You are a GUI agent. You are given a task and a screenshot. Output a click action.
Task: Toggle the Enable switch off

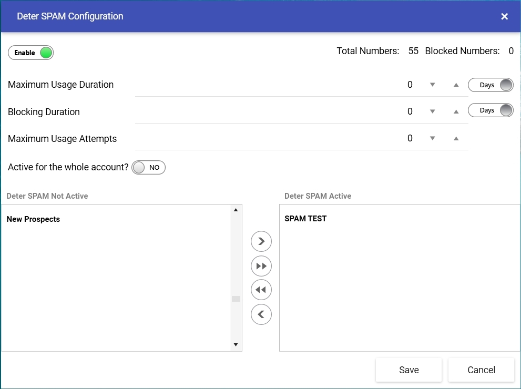[x=30, y=53]
